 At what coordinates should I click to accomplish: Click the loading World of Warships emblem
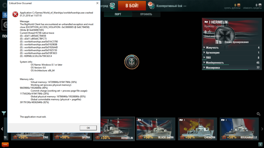132,62
